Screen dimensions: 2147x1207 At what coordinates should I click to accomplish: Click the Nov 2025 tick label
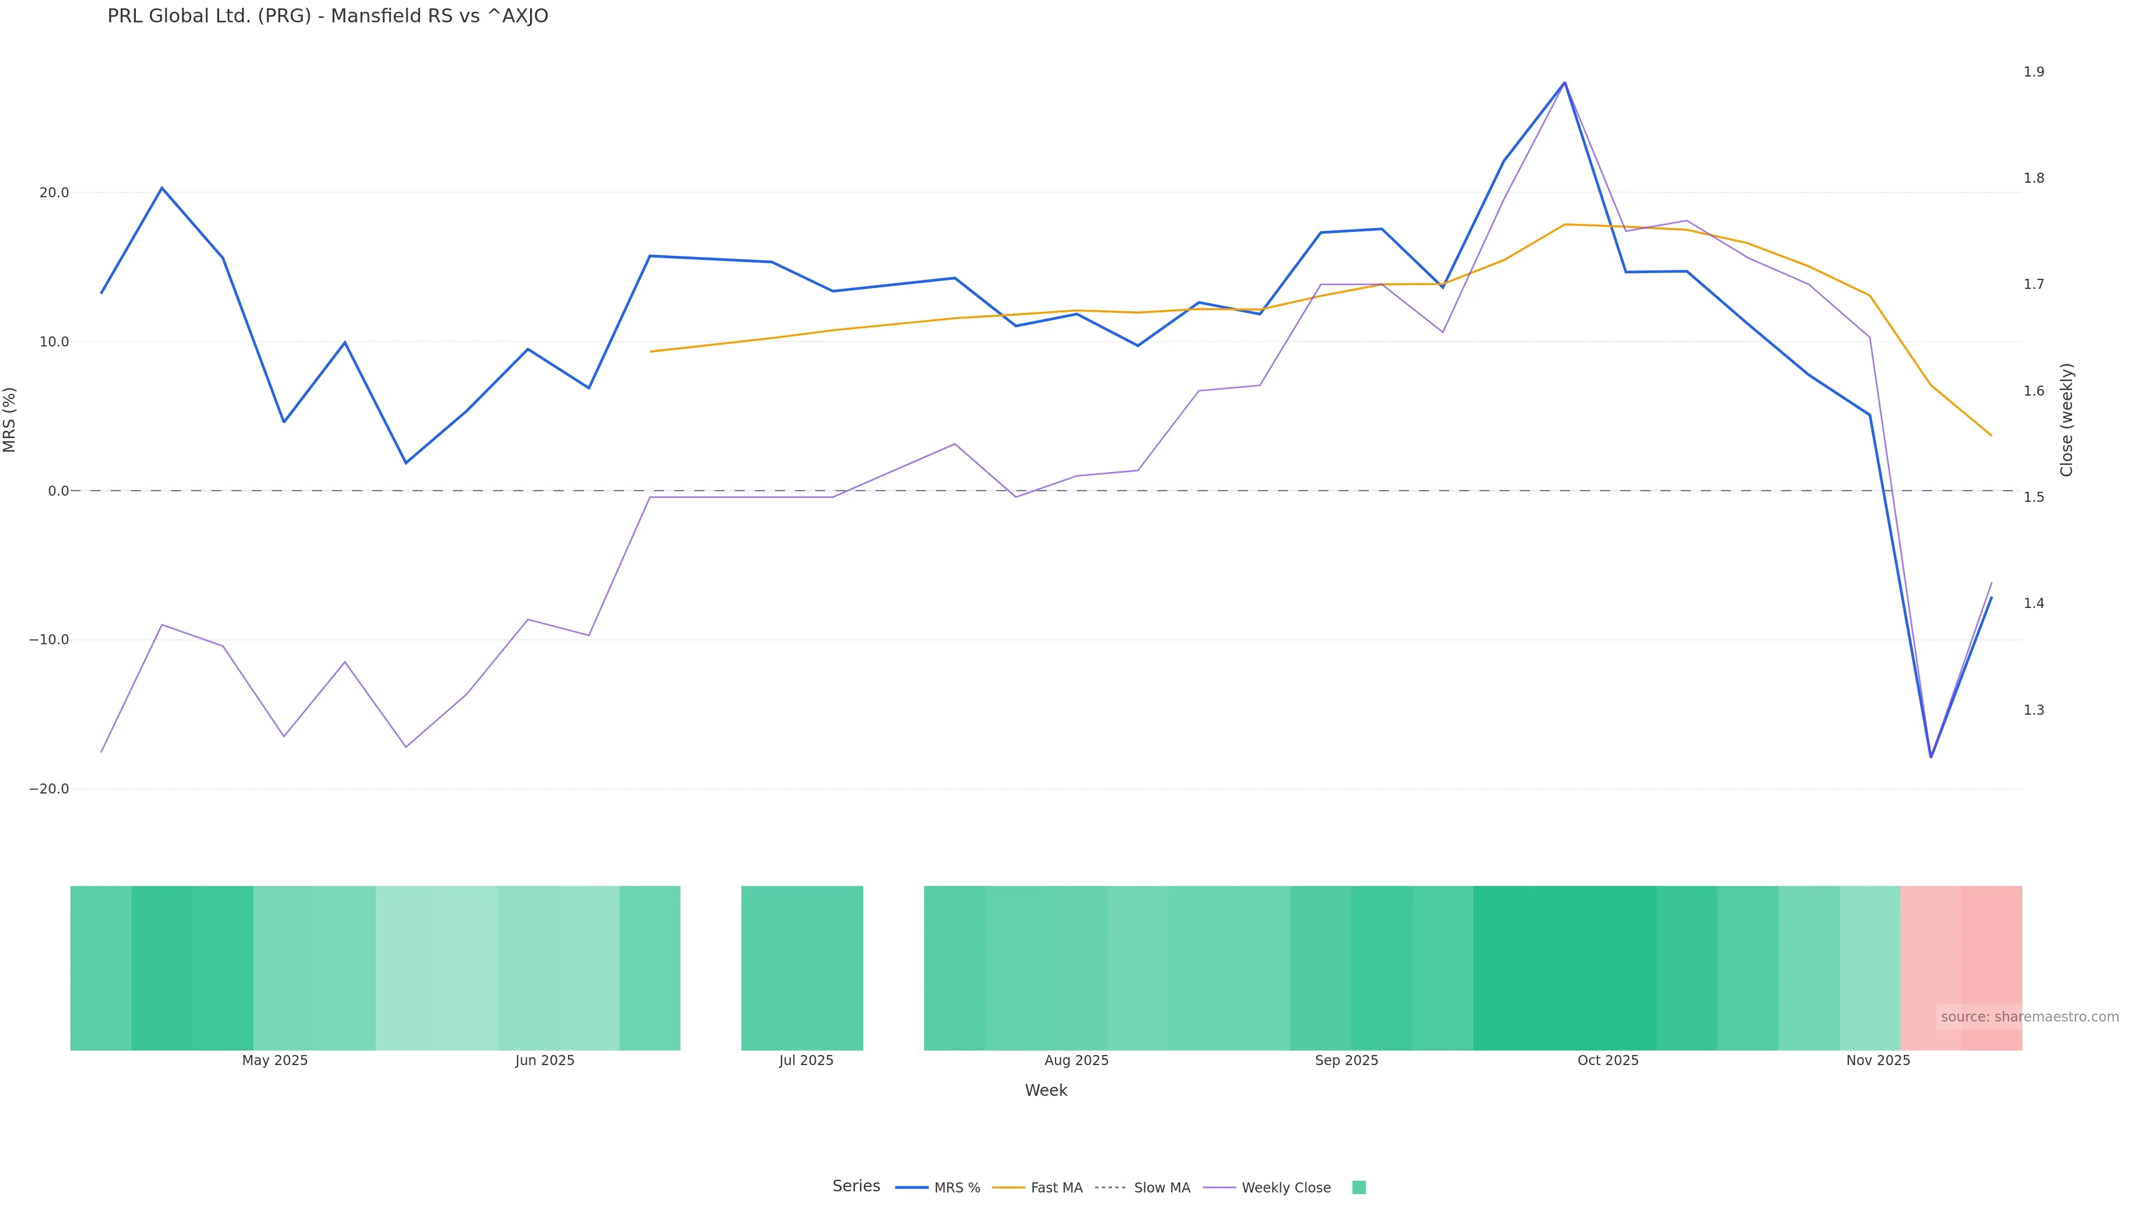pos(1878,1061)
